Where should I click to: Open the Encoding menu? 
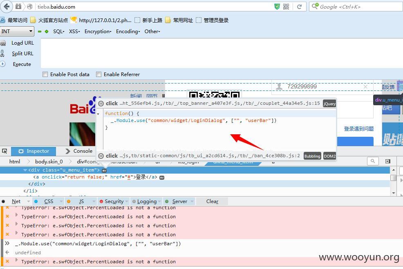pos(128,32)
